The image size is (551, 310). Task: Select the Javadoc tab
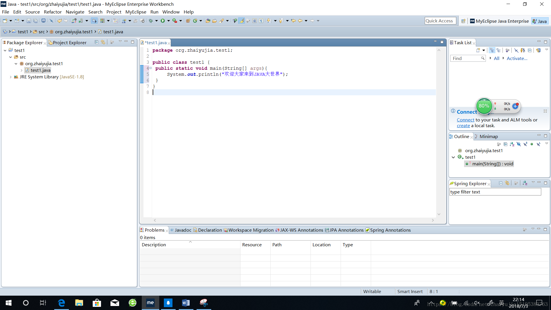tap(180, 230)
